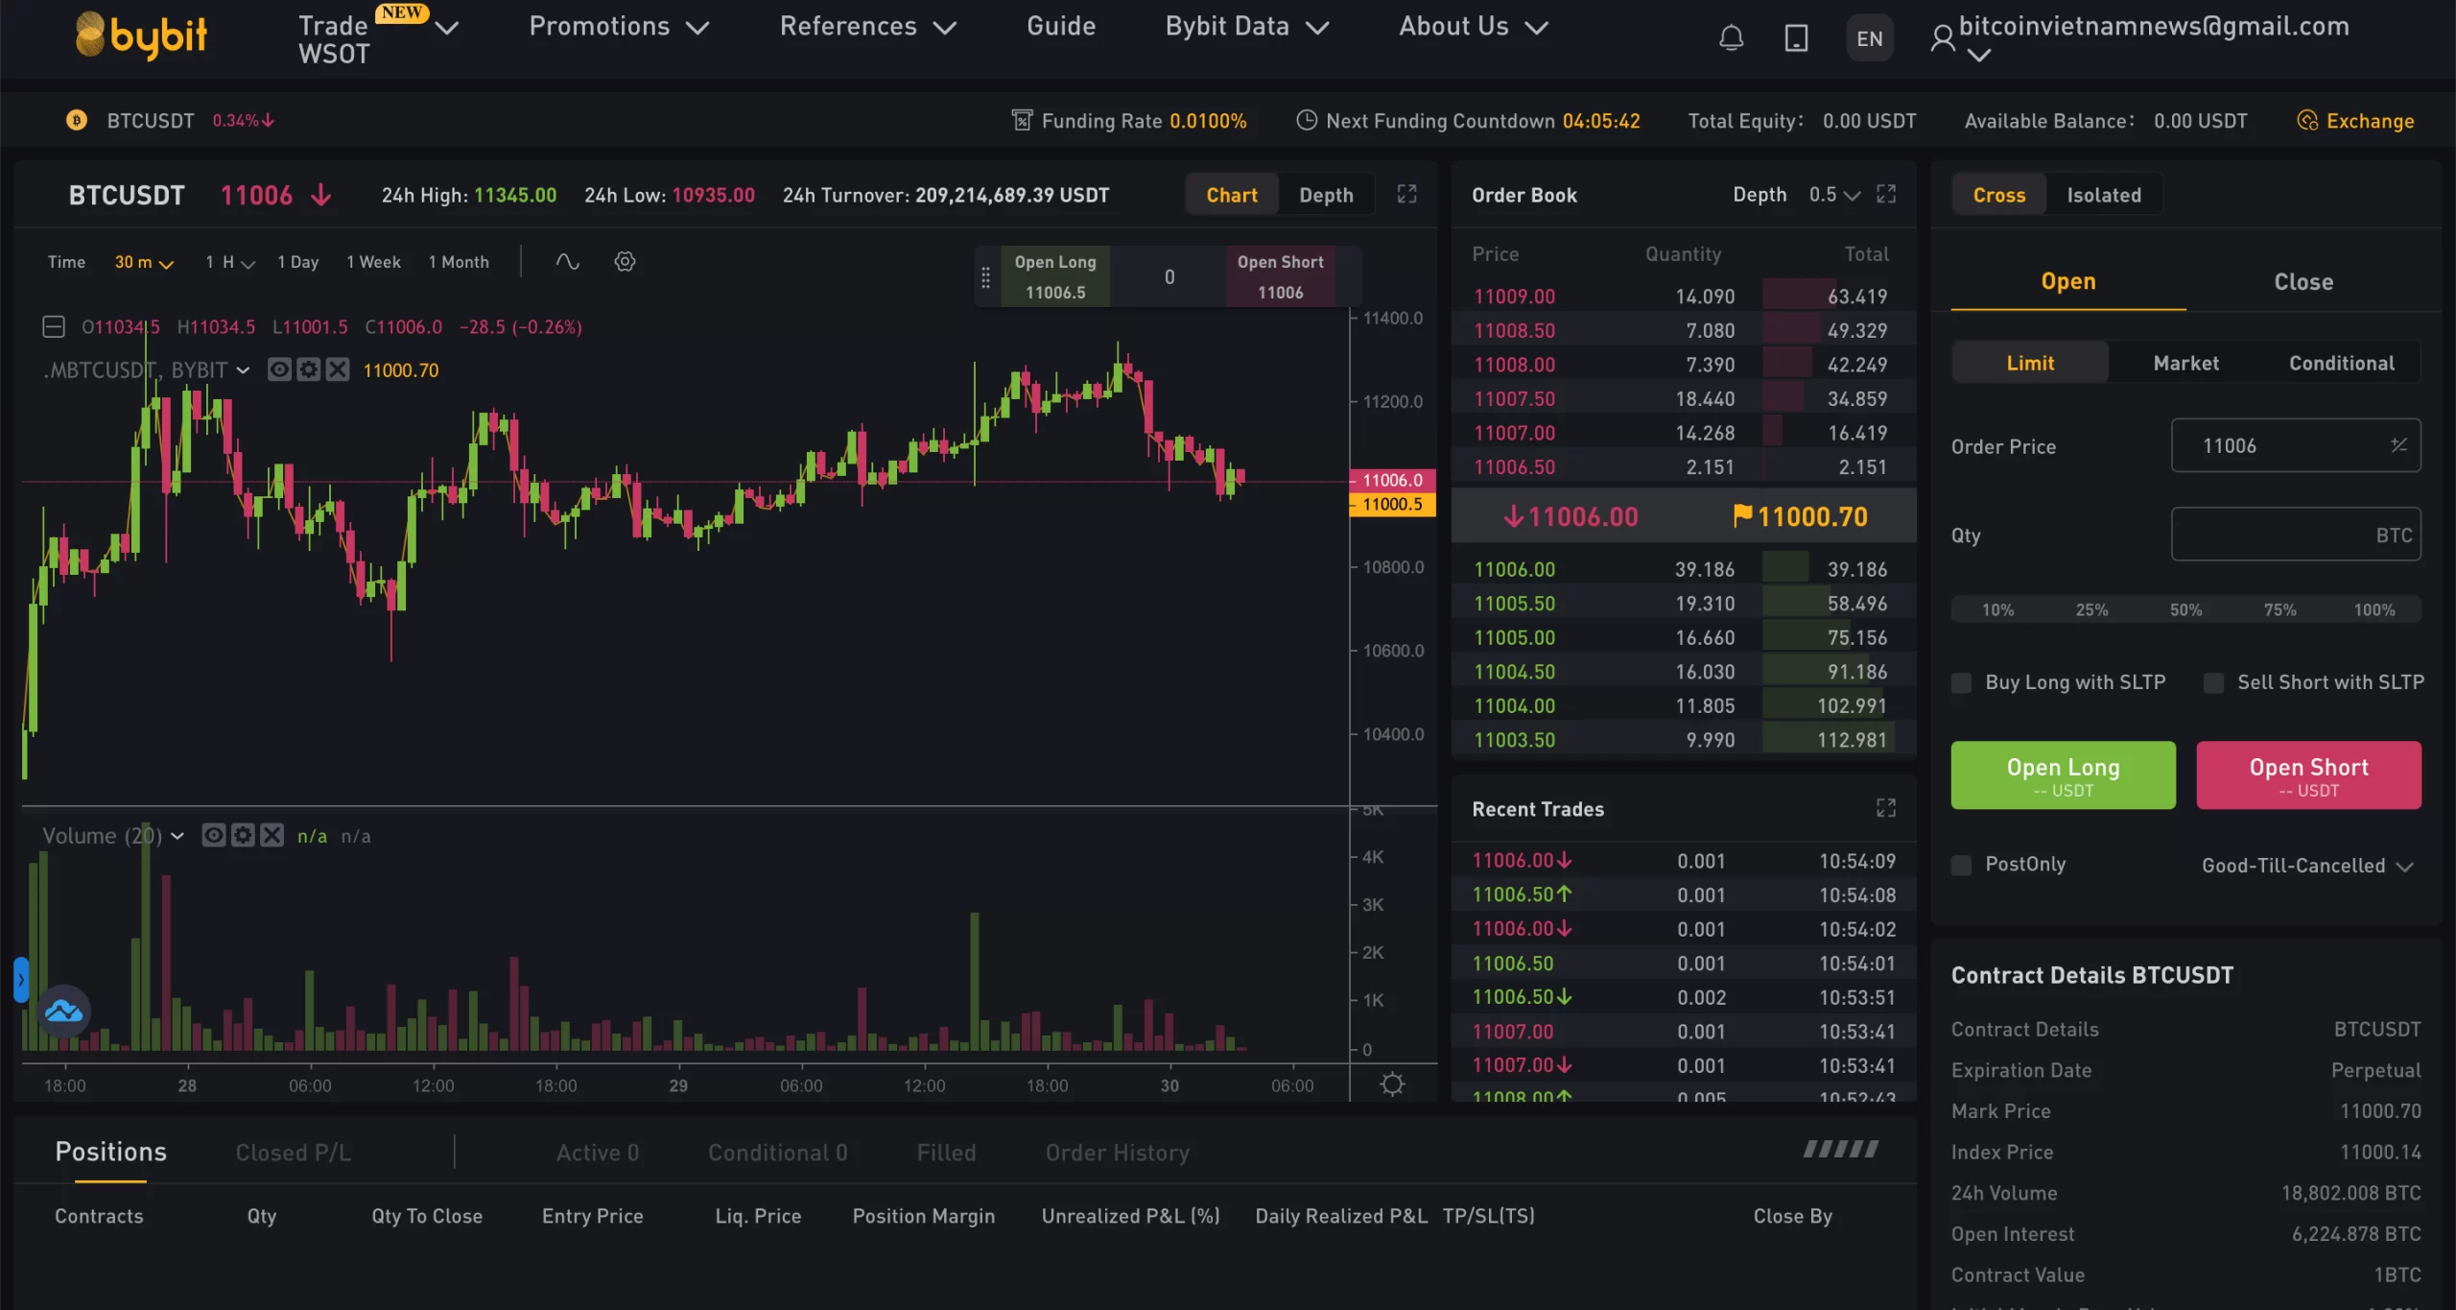Expand the Recent Trades panel to fullscreen
The width and height of the screenshot is (2456, 1310).
pos(1886,808)
